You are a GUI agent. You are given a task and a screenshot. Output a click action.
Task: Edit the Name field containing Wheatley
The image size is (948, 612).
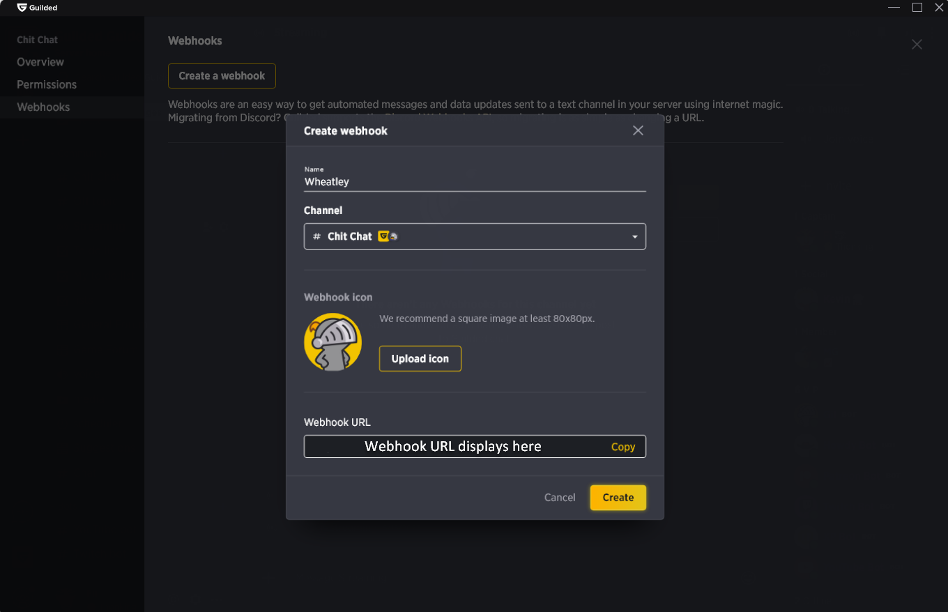[x=475, y=181]
